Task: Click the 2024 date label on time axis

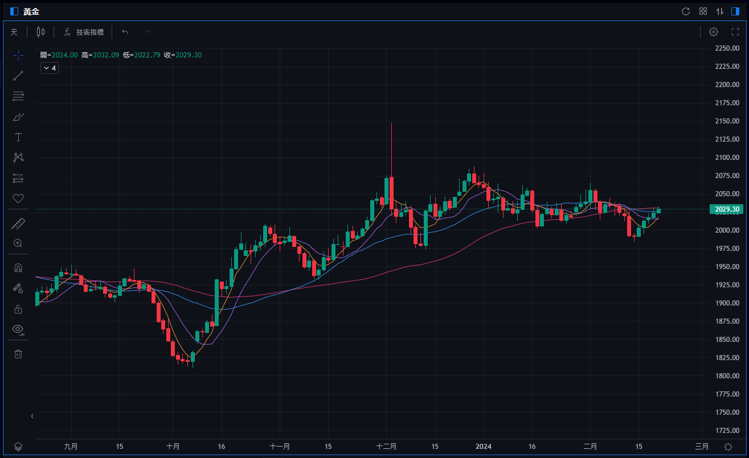Action: coord(484,447)
